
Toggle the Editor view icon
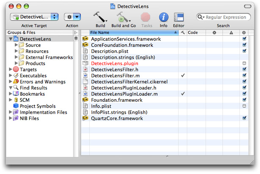(x=179, y=17)
